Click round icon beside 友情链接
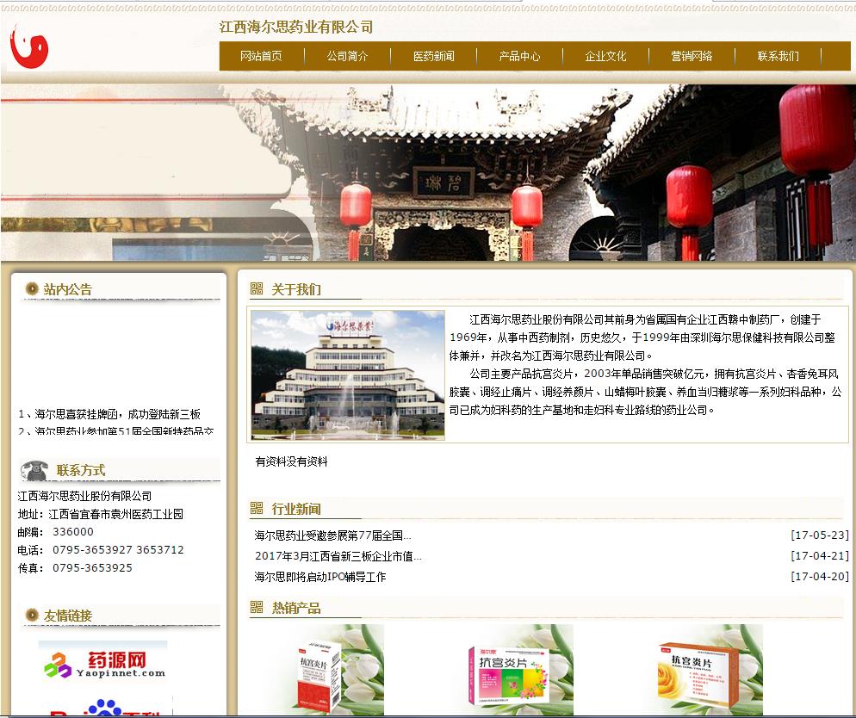856x718 pixels. (32, 615)
